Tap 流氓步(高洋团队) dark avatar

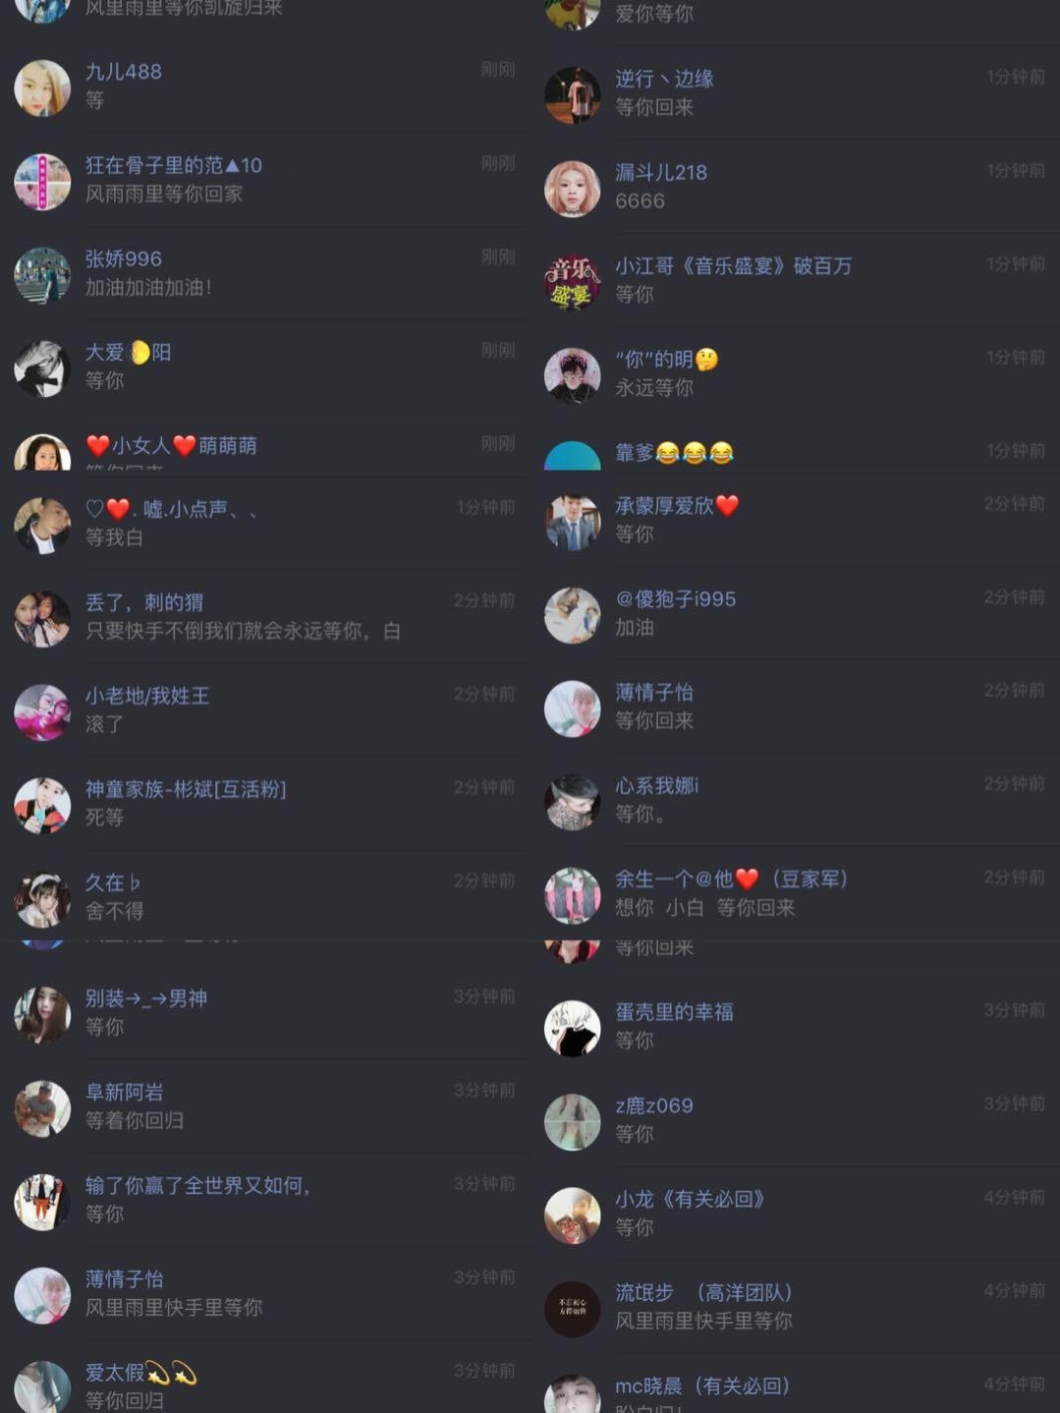(573, 1309)
